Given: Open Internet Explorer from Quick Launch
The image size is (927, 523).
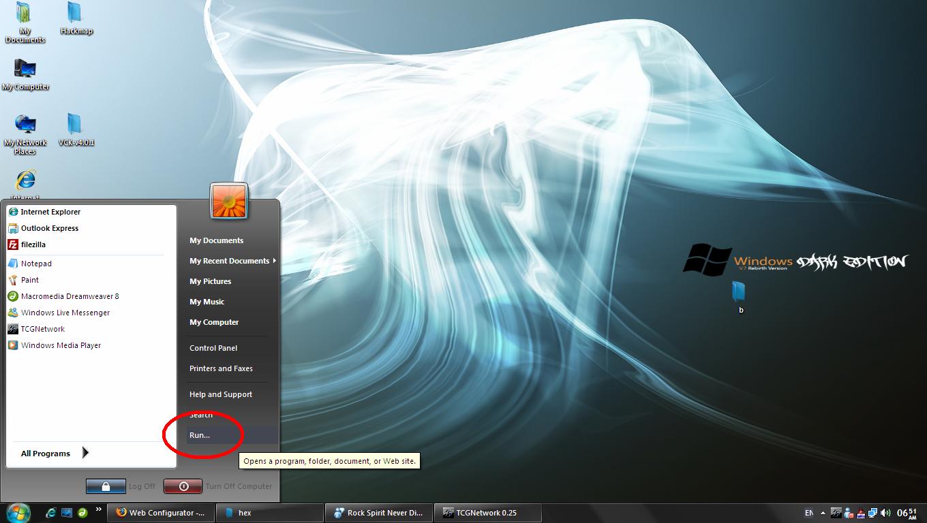Looking at the screenshot, I should coord(51,513).
